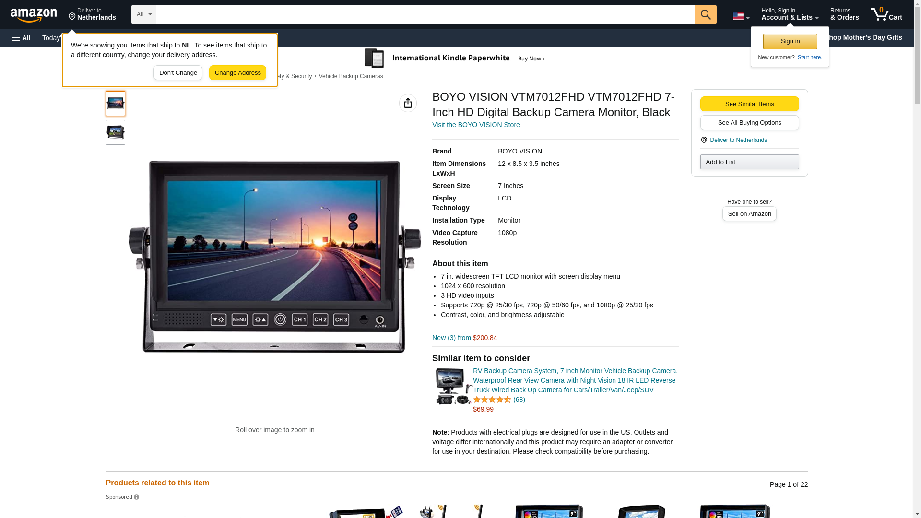Click into the search input field
This screenshot has width=921, height=518.
[425, 14]
